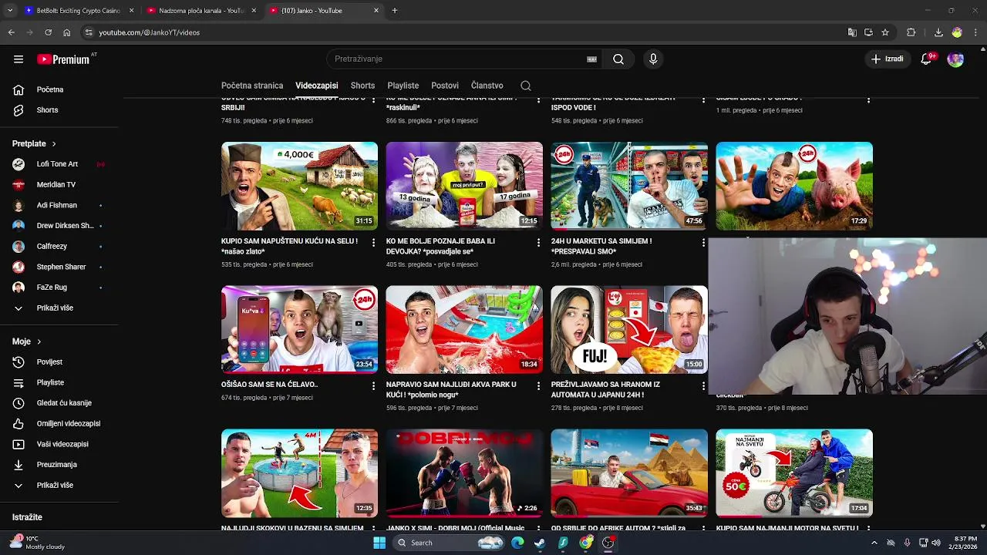Open options for 24H U MARKETU video
The image size is (987, 555).
pos(703,242)
